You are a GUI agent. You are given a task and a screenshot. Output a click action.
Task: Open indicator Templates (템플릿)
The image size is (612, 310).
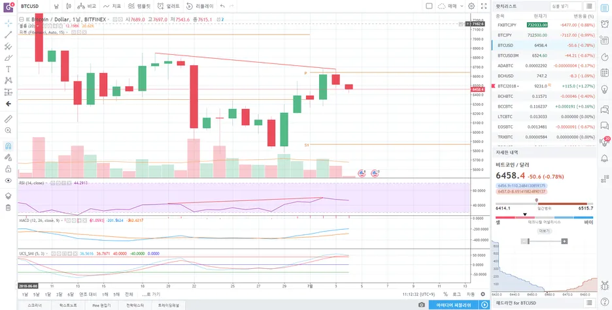pos(139,6)
